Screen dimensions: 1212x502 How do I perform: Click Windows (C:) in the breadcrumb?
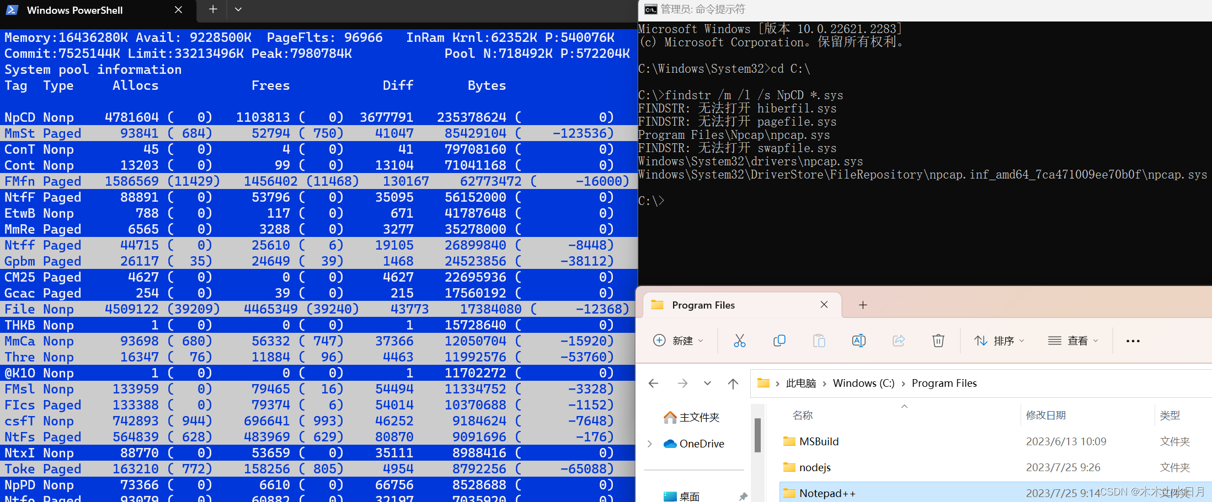[x=863, y=383]
